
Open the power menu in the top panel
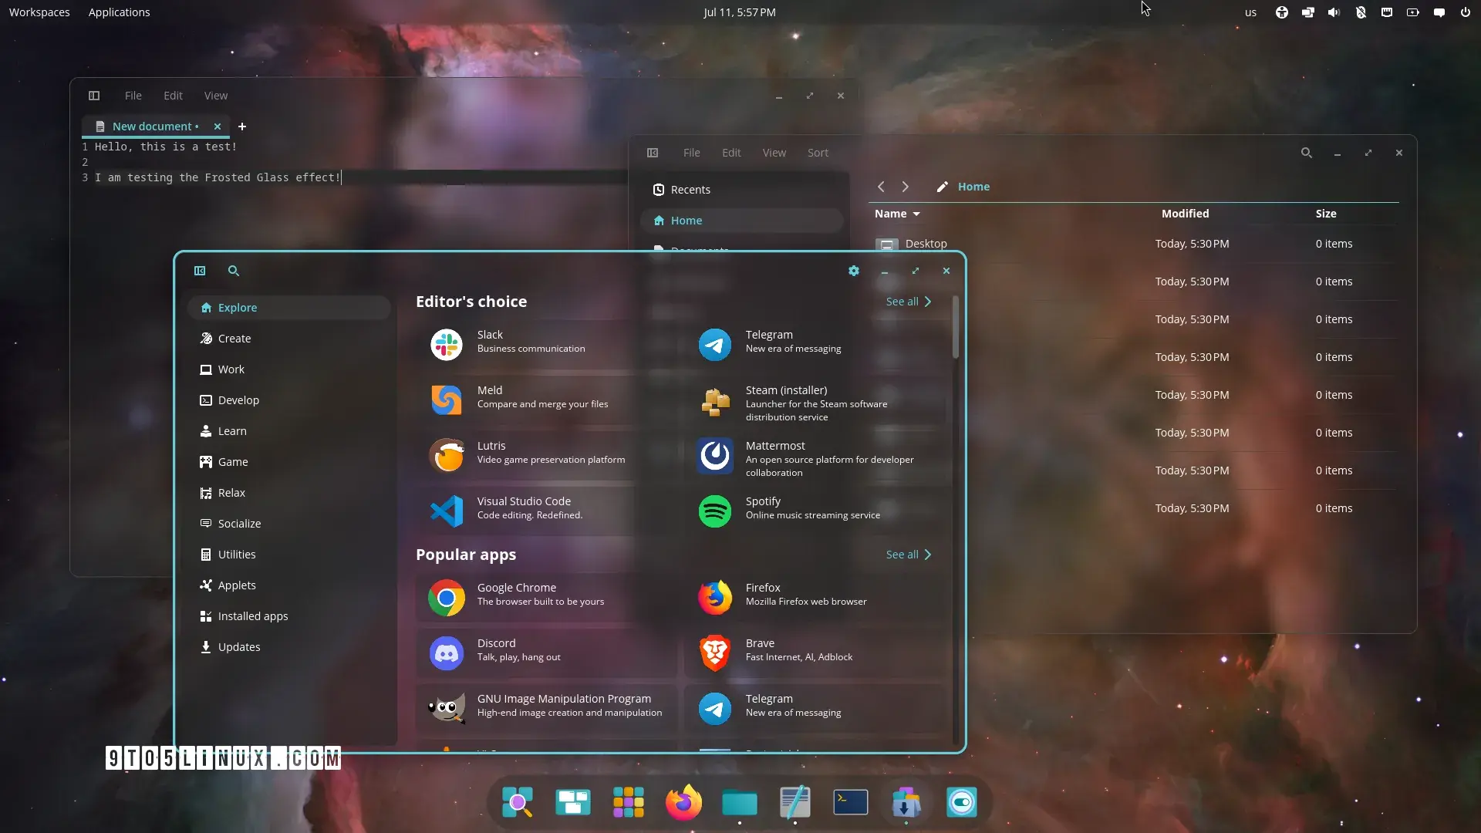pos(1466,12)
